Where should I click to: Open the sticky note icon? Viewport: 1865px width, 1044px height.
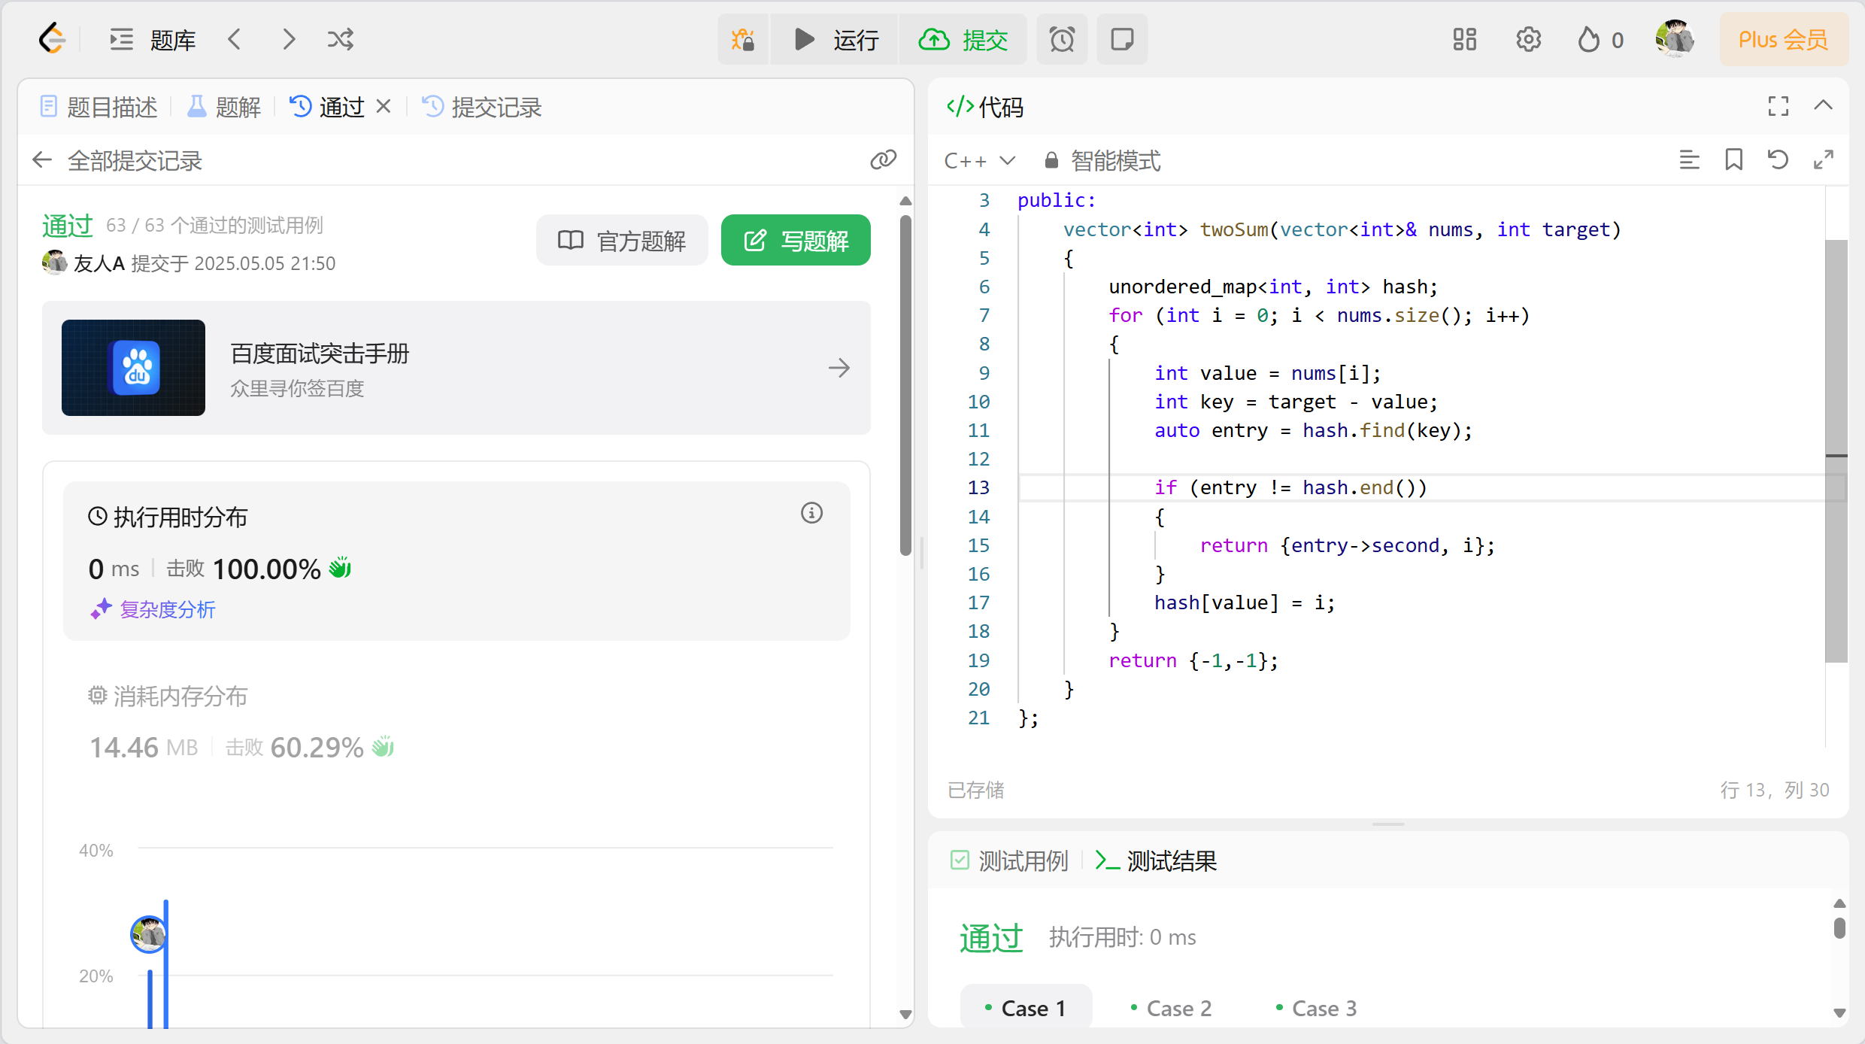1122,39
